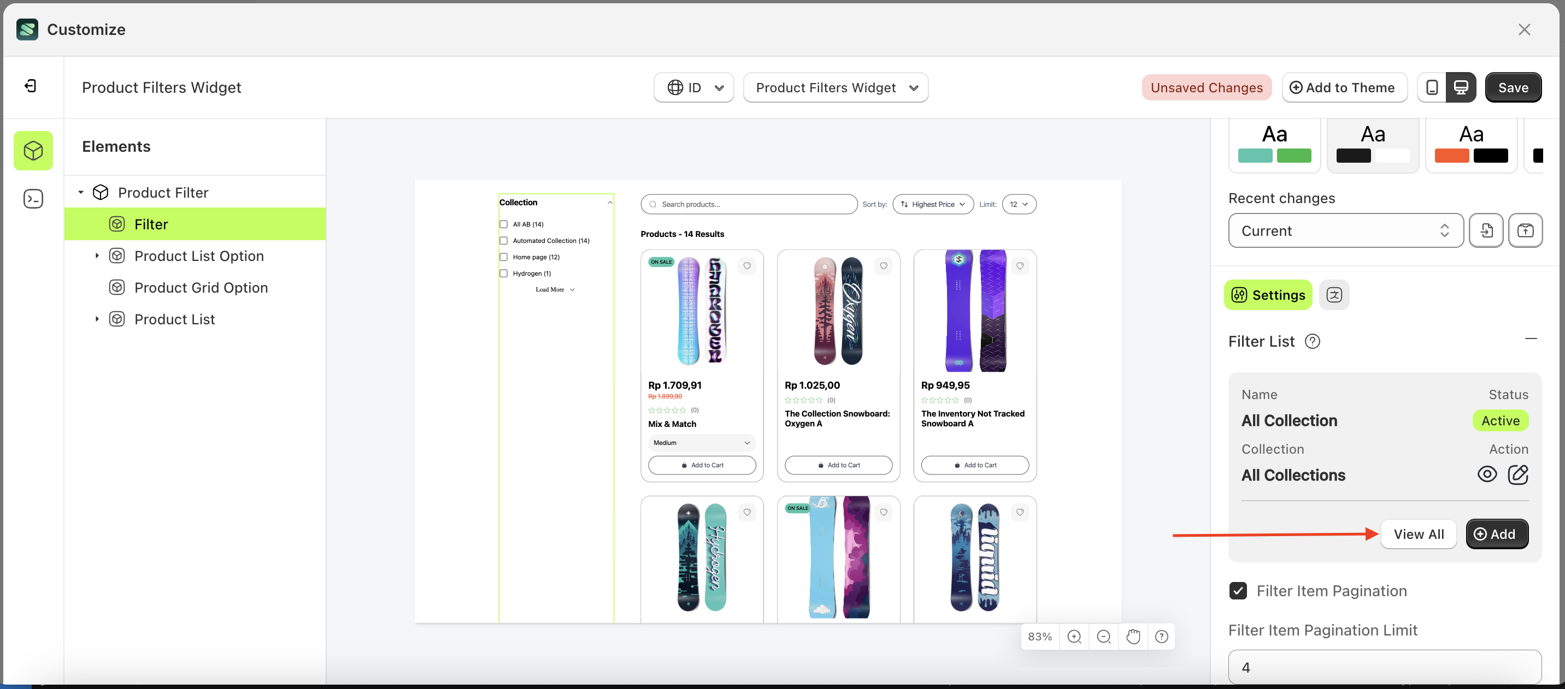The height and width of the screenshot is (689, 1565).
Task: Check the Hydrogen (1) collection checkbox
Action: coord(504,273)
